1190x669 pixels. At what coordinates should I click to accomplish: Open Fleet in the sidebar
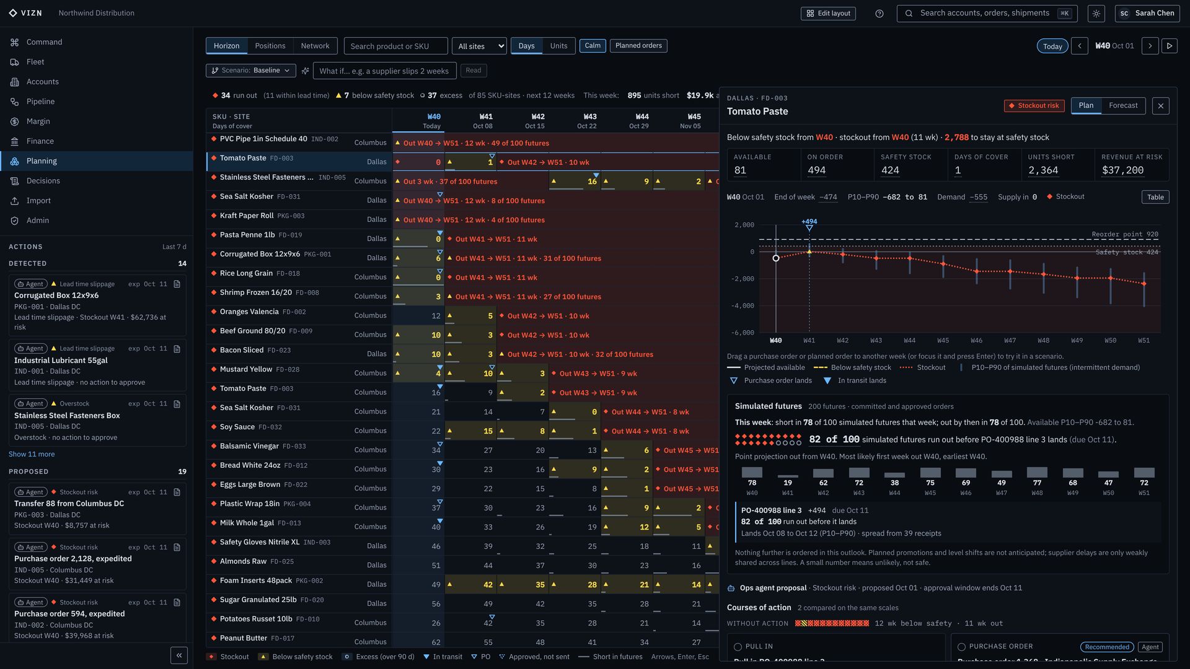coord(97,62)
